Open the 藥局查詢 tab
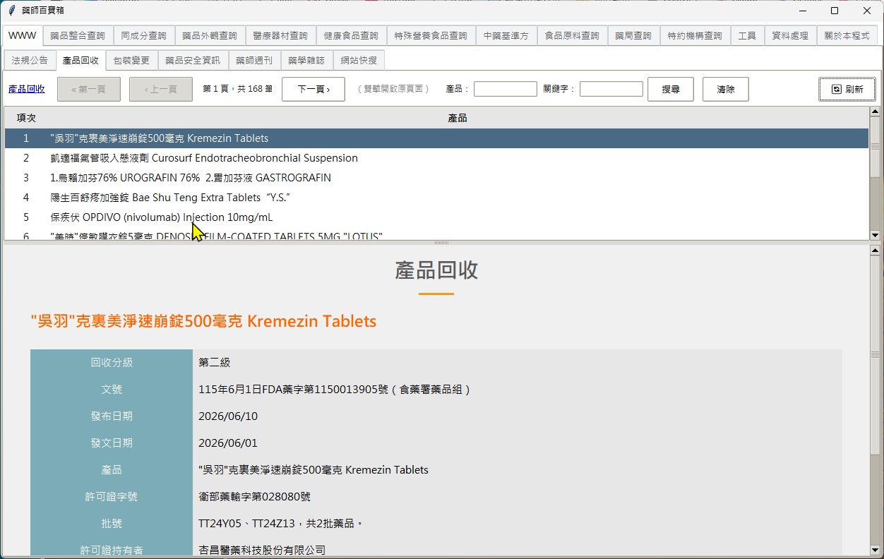884x559 pixels. (633, 36)
